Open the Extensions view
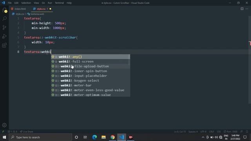Image resolution: width=251 pixels, height=141 pixels. click(4, 45)
